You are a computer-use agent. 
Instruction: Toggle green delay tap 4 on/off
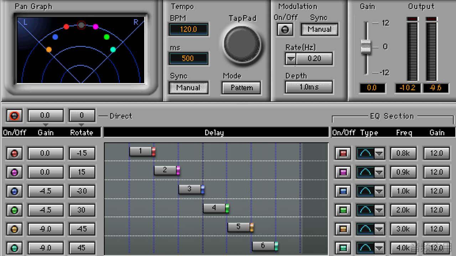[15, 210]
